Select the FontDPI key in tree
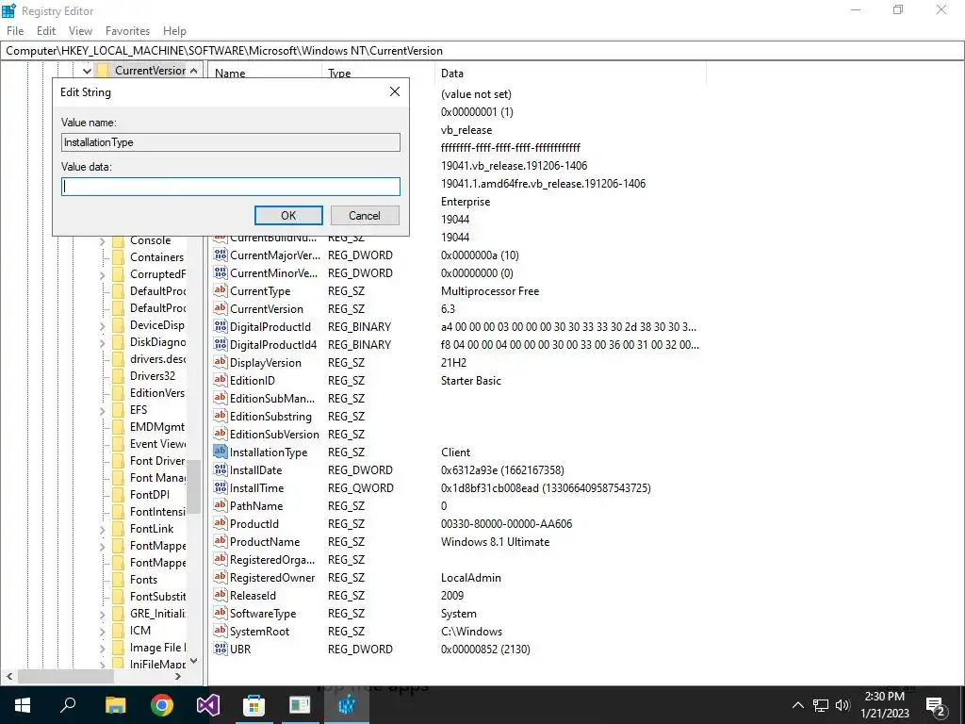This screenshot has height=724, width=965. (x=150, y=494)
